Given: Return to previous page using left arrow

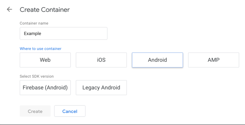Looking at the screenshot, I should click(10, 10).
